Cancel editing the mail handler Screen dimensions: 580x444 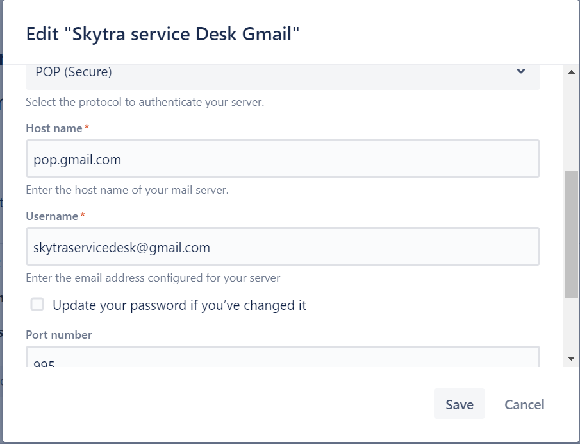[524, 404]
